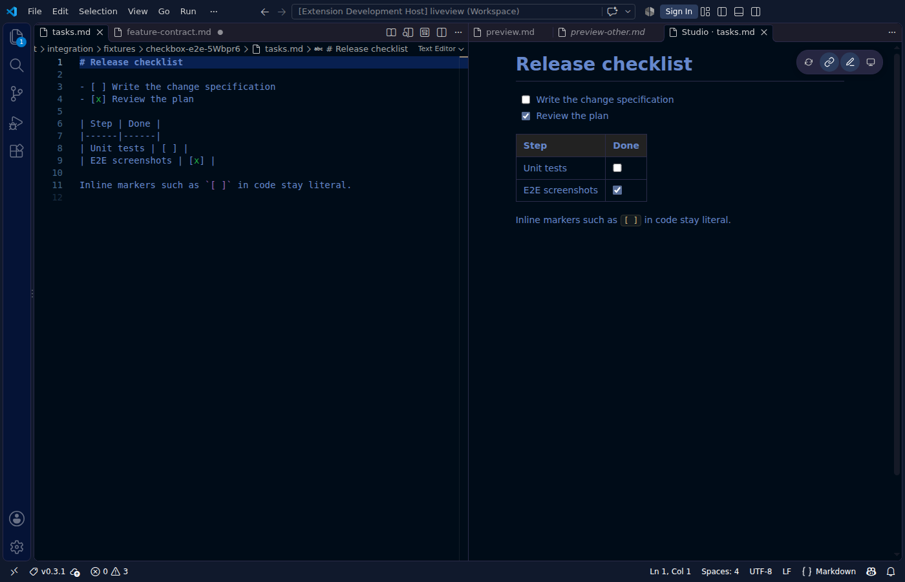Viewport: 905px width, 582px height.
Task: Open the Search view in the activity bar
Action: click(x=17, y=65)
